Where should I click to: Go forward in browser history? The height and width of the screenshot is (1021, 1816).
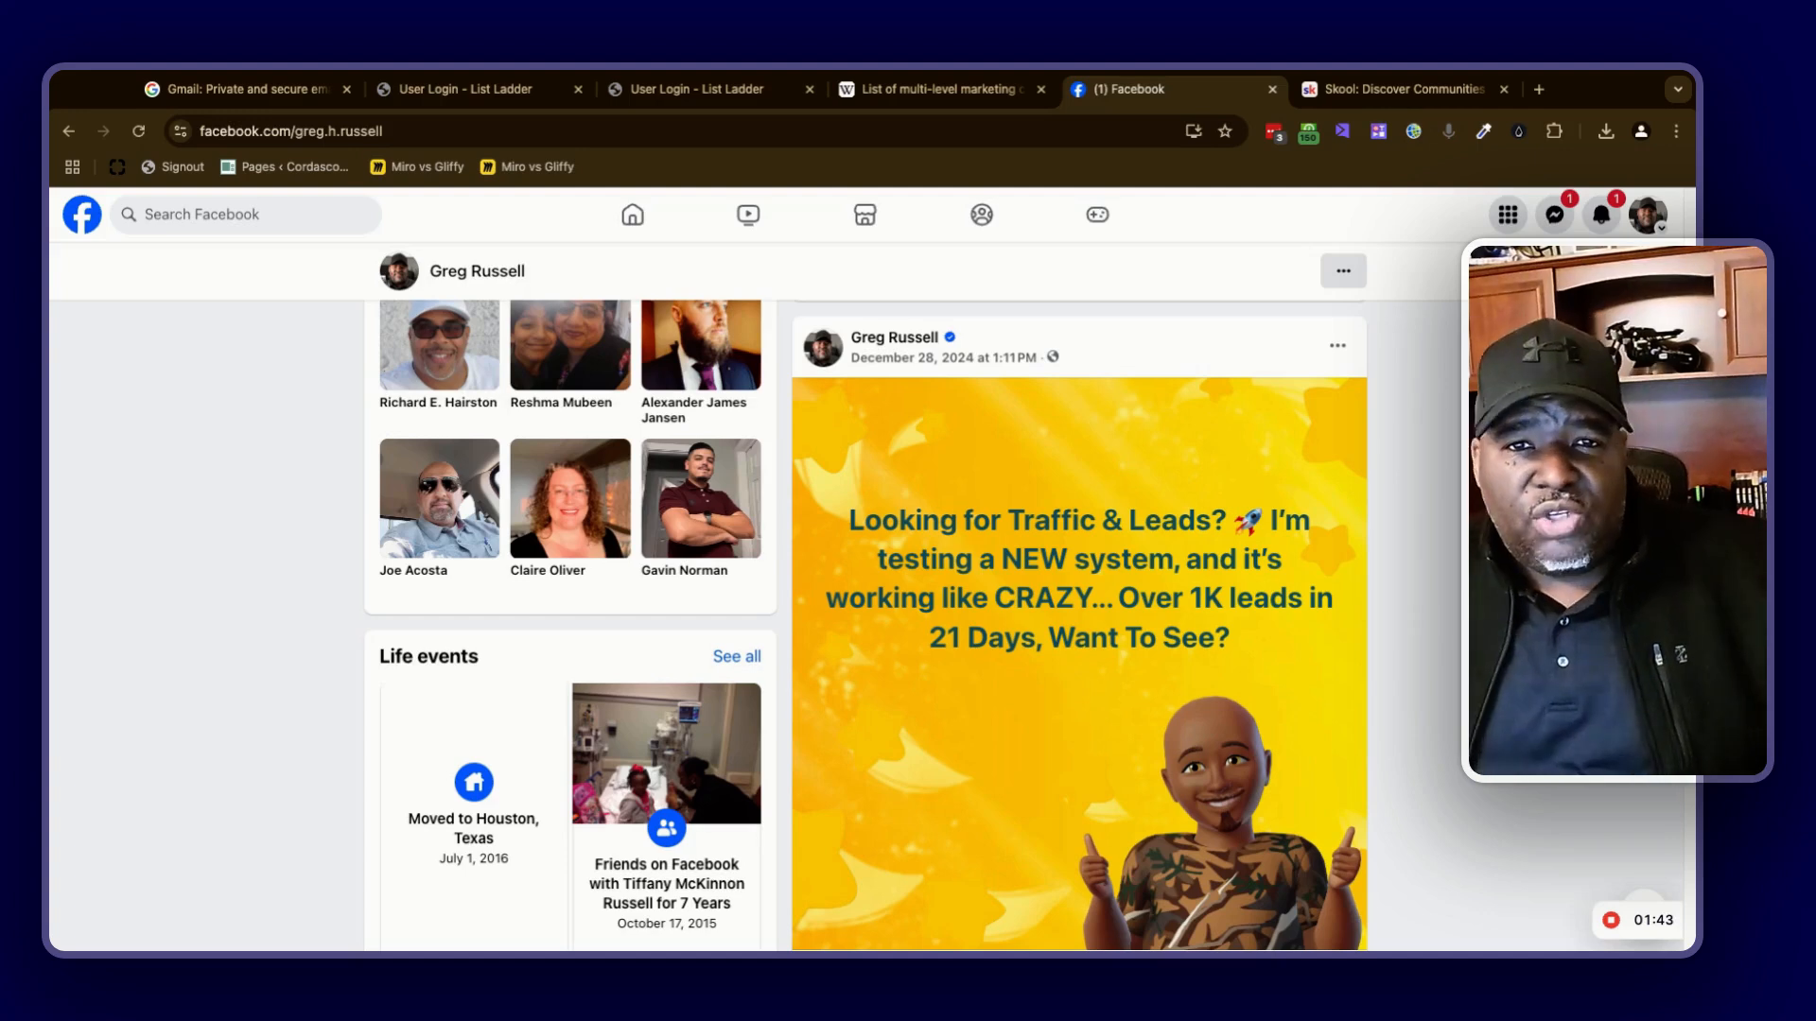point(103,131)
